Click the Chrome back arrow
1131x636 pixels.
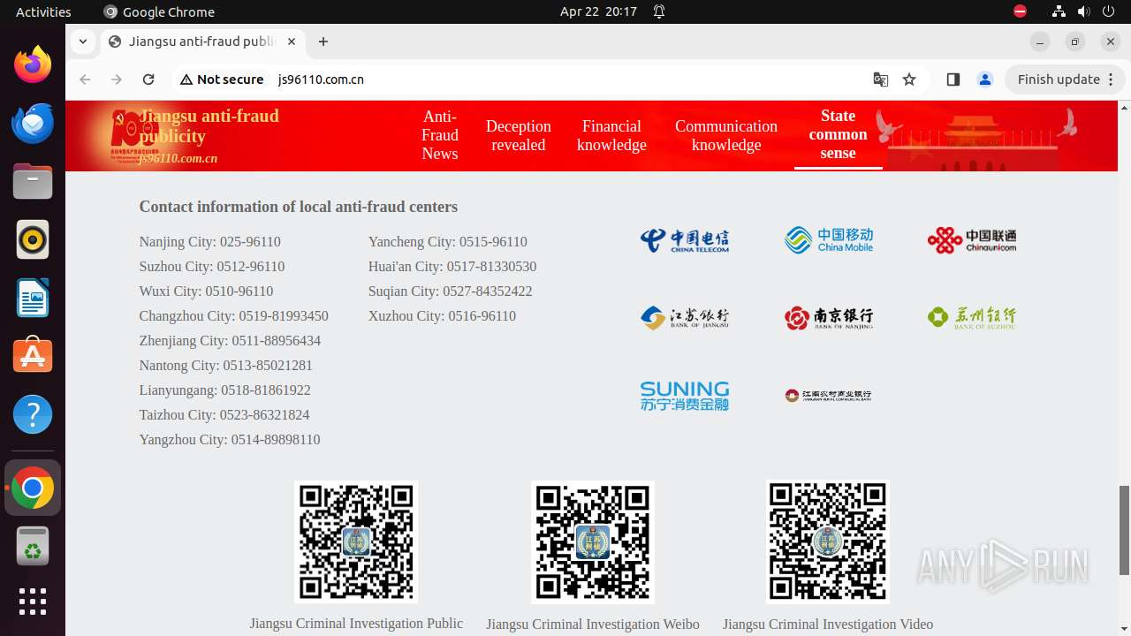(x=85, y=79)
